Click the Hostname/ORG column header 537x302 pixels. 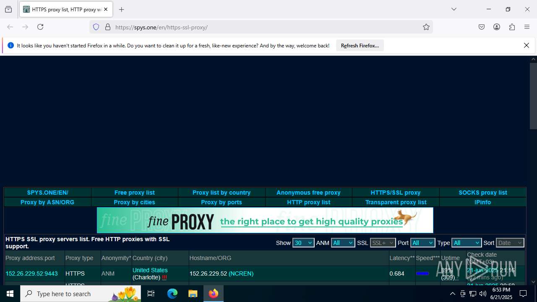pyautogui.click(x=210, y=258)
